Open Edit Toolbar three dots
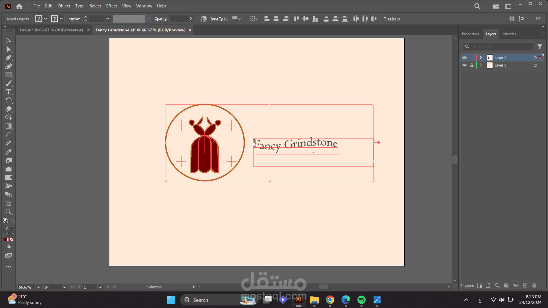The height and width of the screenshot is (308, 548). click(9, 267)
